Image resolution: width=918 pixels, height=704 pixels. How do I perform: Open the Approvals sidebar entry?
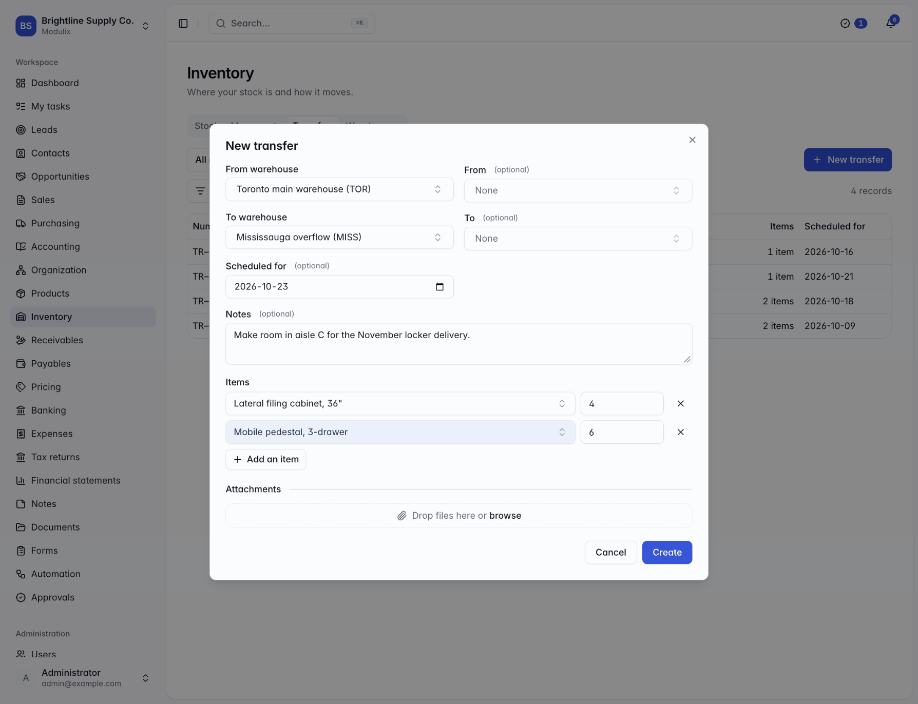(83, 597)
